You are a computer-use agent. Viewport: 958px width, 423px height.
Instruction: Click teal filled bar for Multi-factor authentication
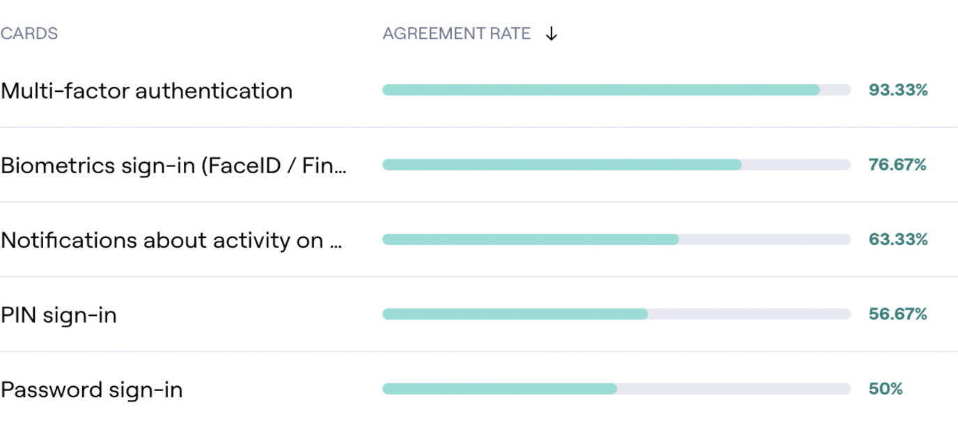coord(601,90)
